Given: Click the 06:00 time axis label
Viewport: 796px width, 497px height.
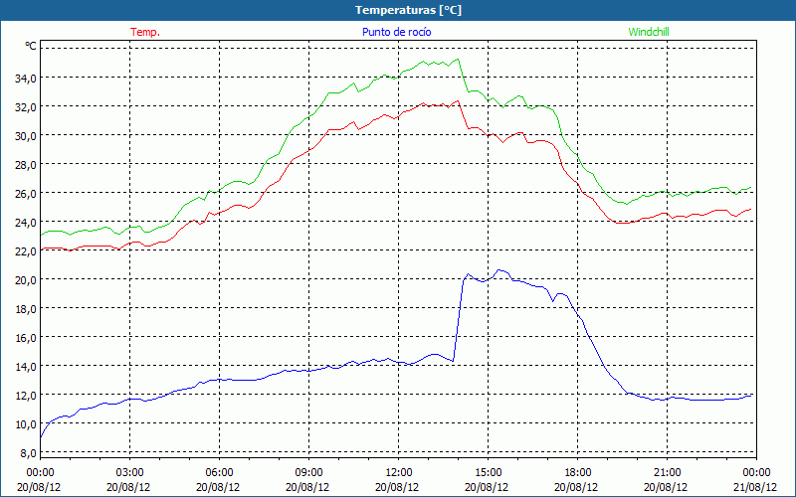Looking at the screenshot, I should (x=219, y=473).
